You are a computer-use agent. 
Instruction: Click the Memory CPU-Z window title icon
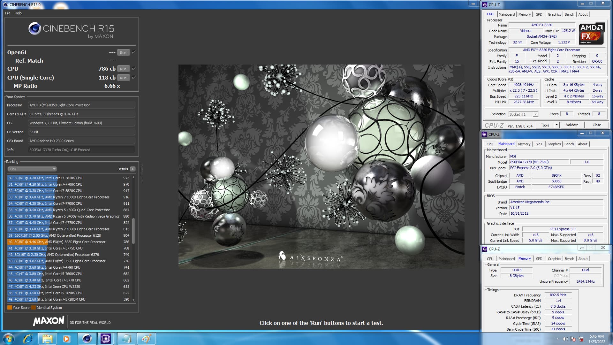point(485,249)
